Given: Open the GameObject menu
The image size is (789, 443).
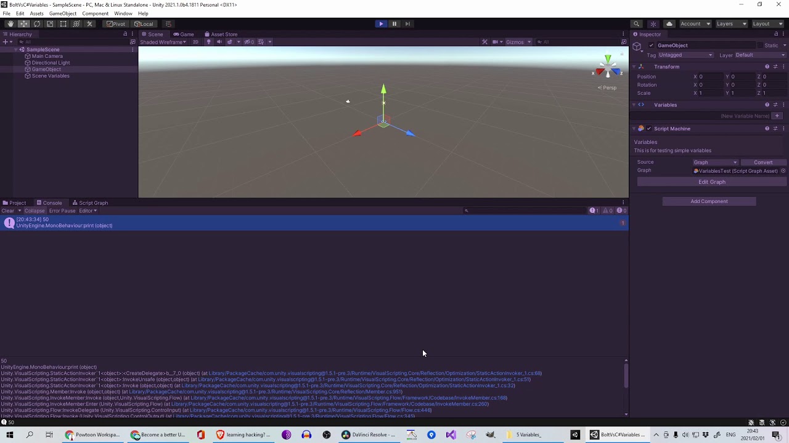Looking at the screenshot, I should click(63, 14).
